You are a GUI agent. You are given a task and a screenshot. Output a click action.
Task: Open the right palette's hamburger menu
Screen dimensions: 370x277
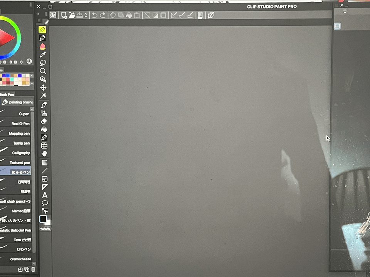tap(337, 5)
